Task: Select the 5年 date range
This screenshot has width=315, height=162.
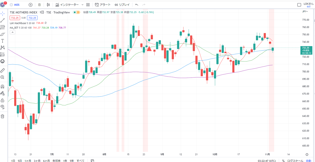Action: click(72, 161)
